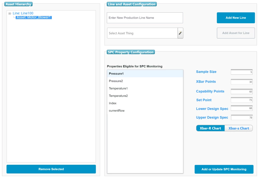Switch to Xbar-s Chart option

[238, 128]
